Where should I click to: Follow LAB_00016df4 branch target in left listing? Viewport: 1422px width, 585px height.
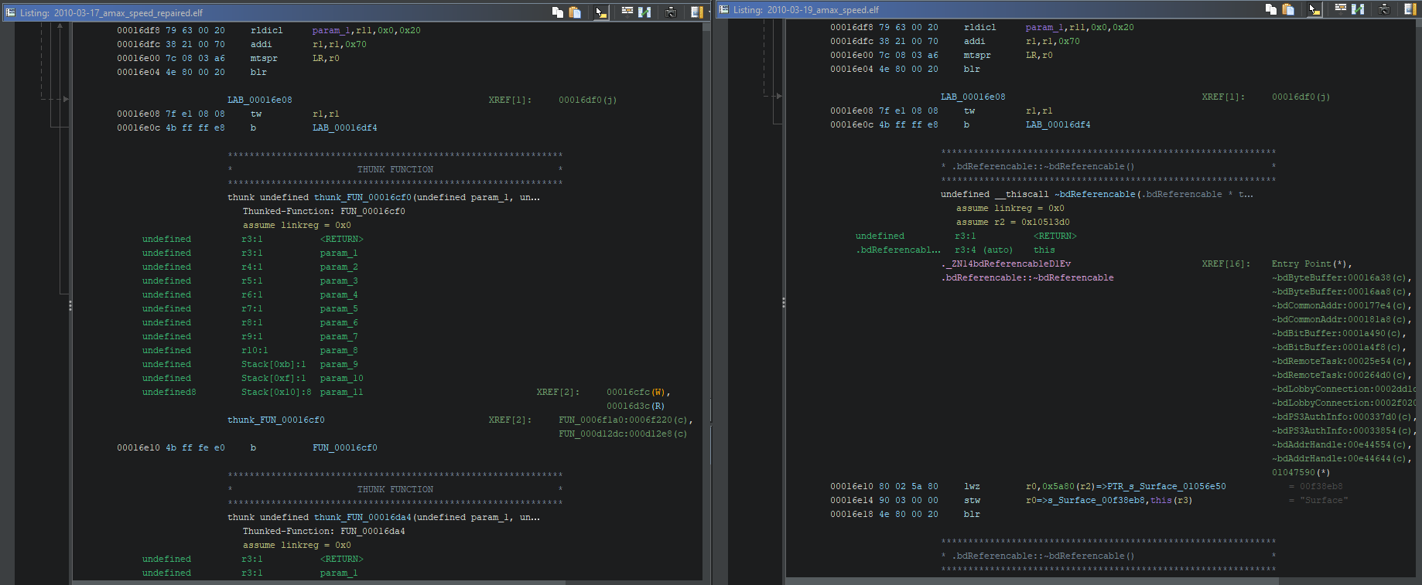pos(344,128)
